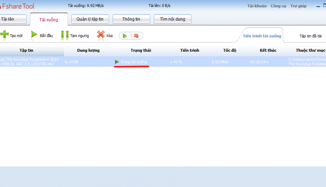Viewport: 326px width, 187px height.
Task: Click small green start-all icon in pill
Action: (125, 36)
